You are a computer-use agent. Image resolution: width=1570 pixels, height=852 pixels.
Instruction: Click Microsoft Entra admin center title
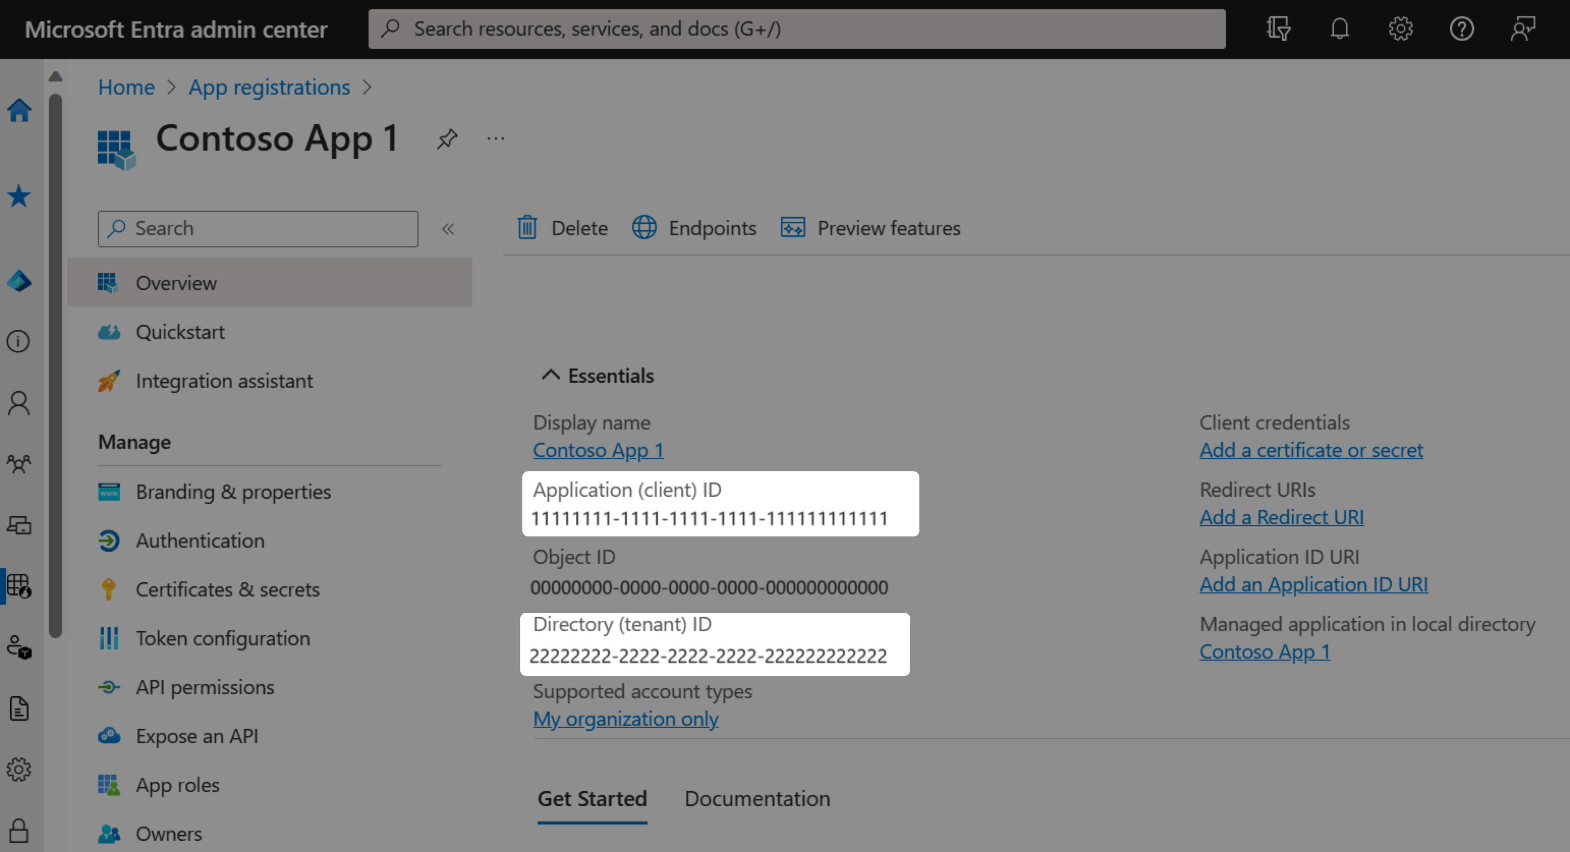176,29
